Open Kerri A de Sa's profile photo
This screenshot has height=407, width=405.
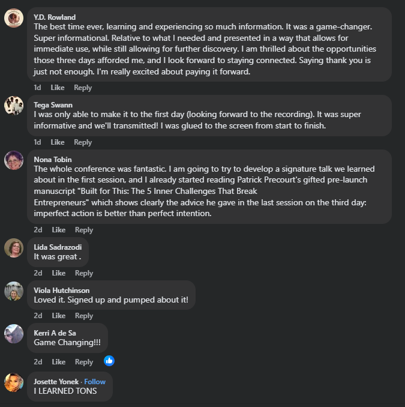click(x=14, y=334)
